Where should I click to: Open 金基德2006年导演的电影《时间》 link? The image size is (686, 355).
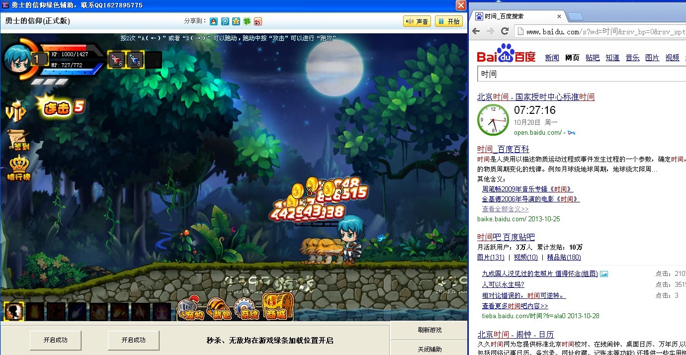[531, 199]
